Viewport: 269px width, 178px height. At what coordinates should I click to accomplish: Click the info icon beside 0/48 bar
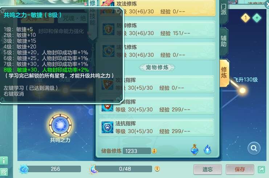pyautogui.click(x=157, y=169)
